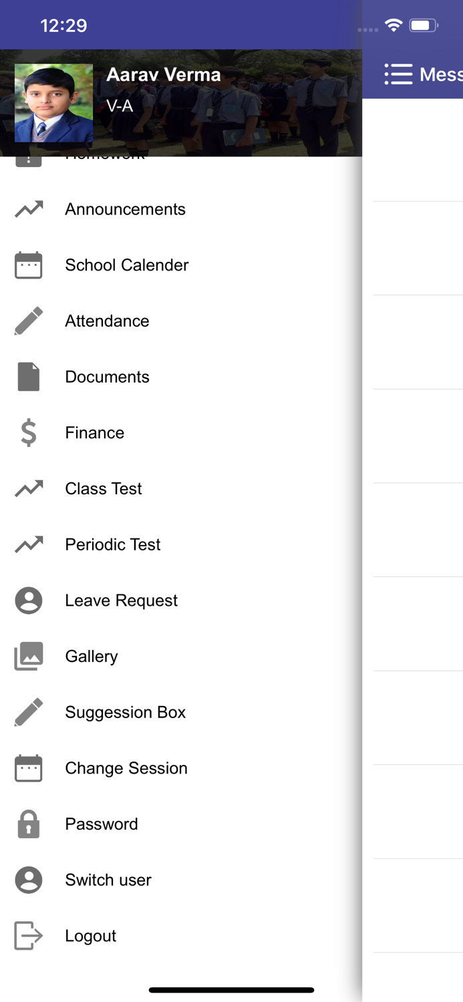This screenshot has height=1002, width=463.
Task: Tap the list menu icon beside Mess
Action: pyautogui.click(x=398, y=74)
